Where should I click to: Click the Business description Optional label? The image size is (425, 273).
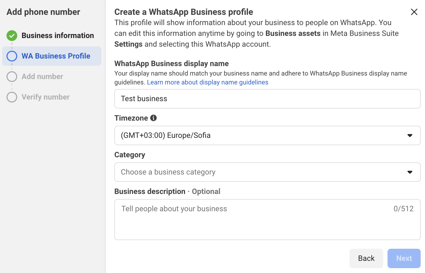click(167, 192)
